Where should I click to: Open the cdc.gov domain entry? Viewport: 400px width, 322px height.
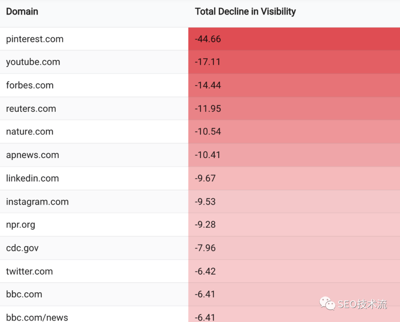click(22, 248)
